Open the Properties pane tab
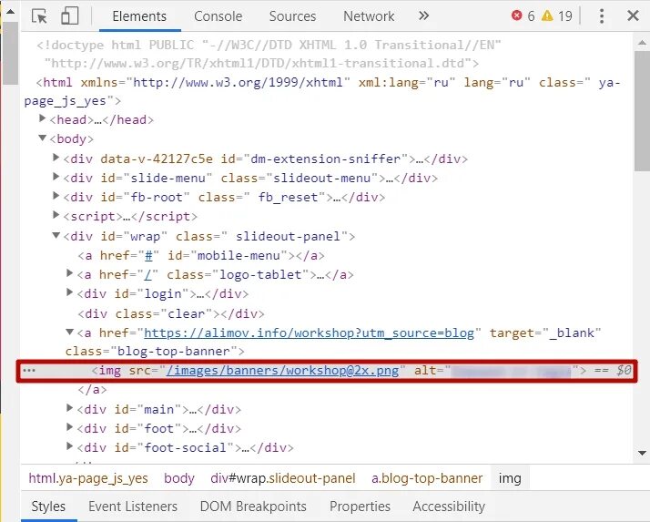The image size is (650, 522). 360,507
